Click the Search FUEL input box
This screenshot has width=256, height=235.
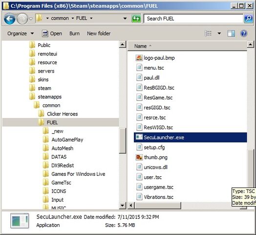click(x=193, y=19)
